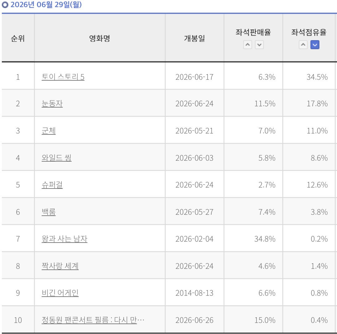Open the 백룸 movie link
This screenshot has width=337, height=334.
[x=48, y=212]
